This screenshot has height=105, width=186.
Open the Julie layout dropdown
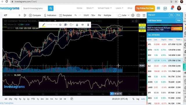124,15
